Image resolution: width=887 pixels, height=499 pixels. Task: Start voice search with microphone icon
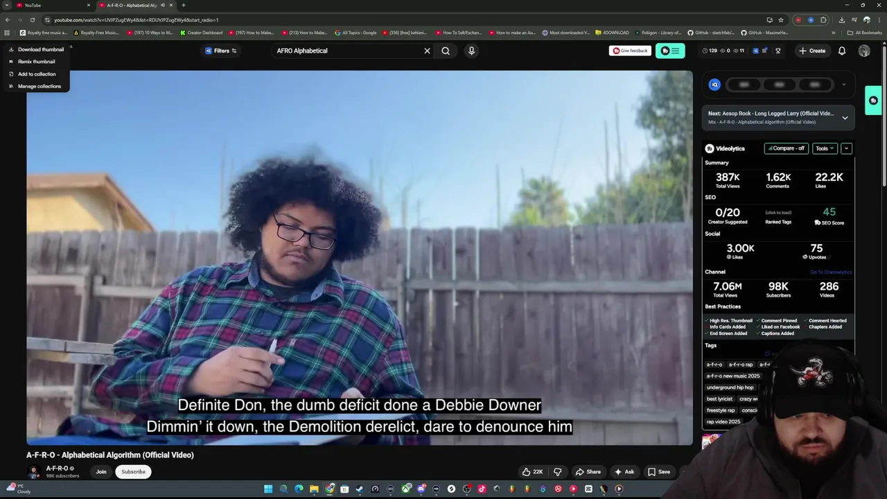point(471,51)
